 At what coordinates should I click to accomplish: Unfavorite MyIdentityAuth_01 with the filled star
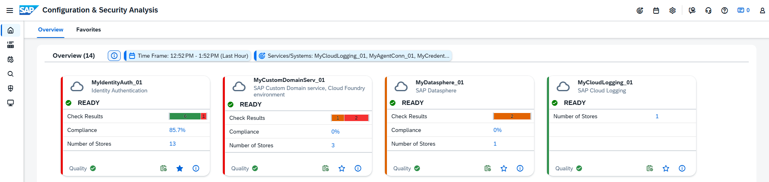coord(179,168)
